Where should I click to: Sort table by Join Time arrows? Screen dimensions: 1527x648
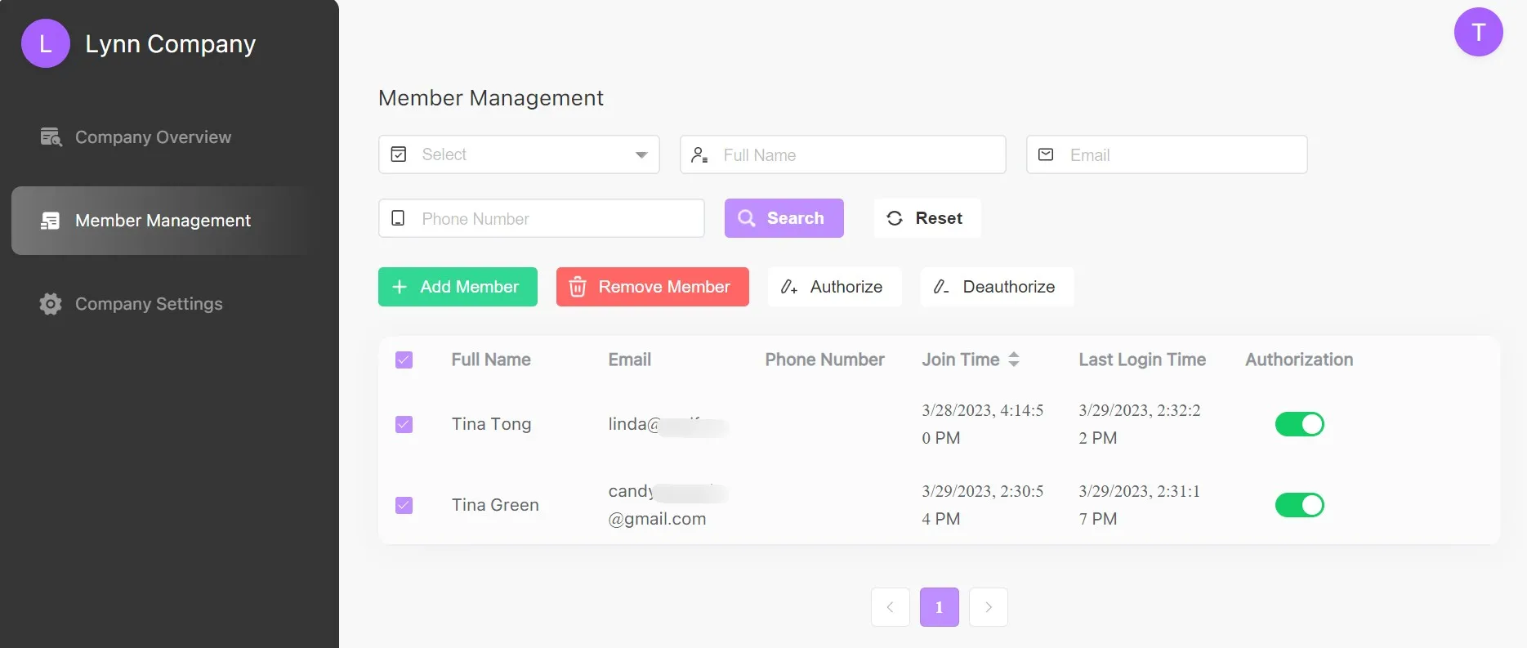[1014, 360]
